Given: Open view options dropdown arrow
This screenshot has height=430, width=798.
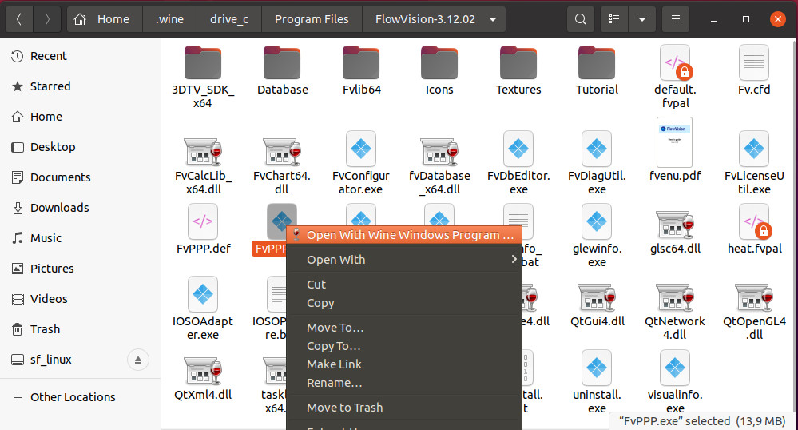Looking at the screenshot, I should (x=642, y=19).
